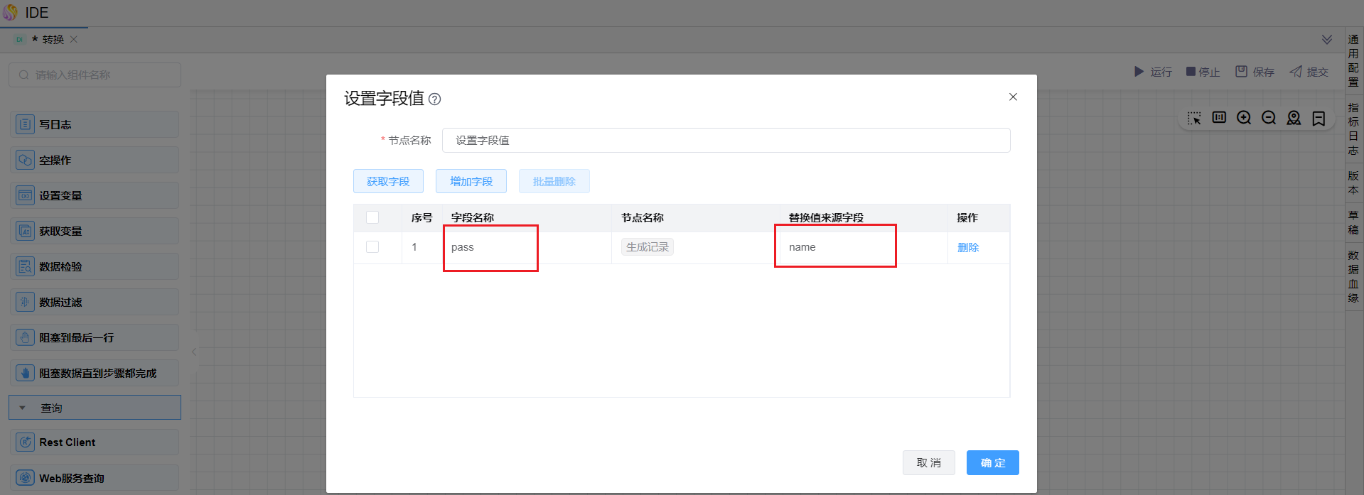Click the zoom out magnifier icon
Screen dimensions: 1364x495
coord(1269,118)
